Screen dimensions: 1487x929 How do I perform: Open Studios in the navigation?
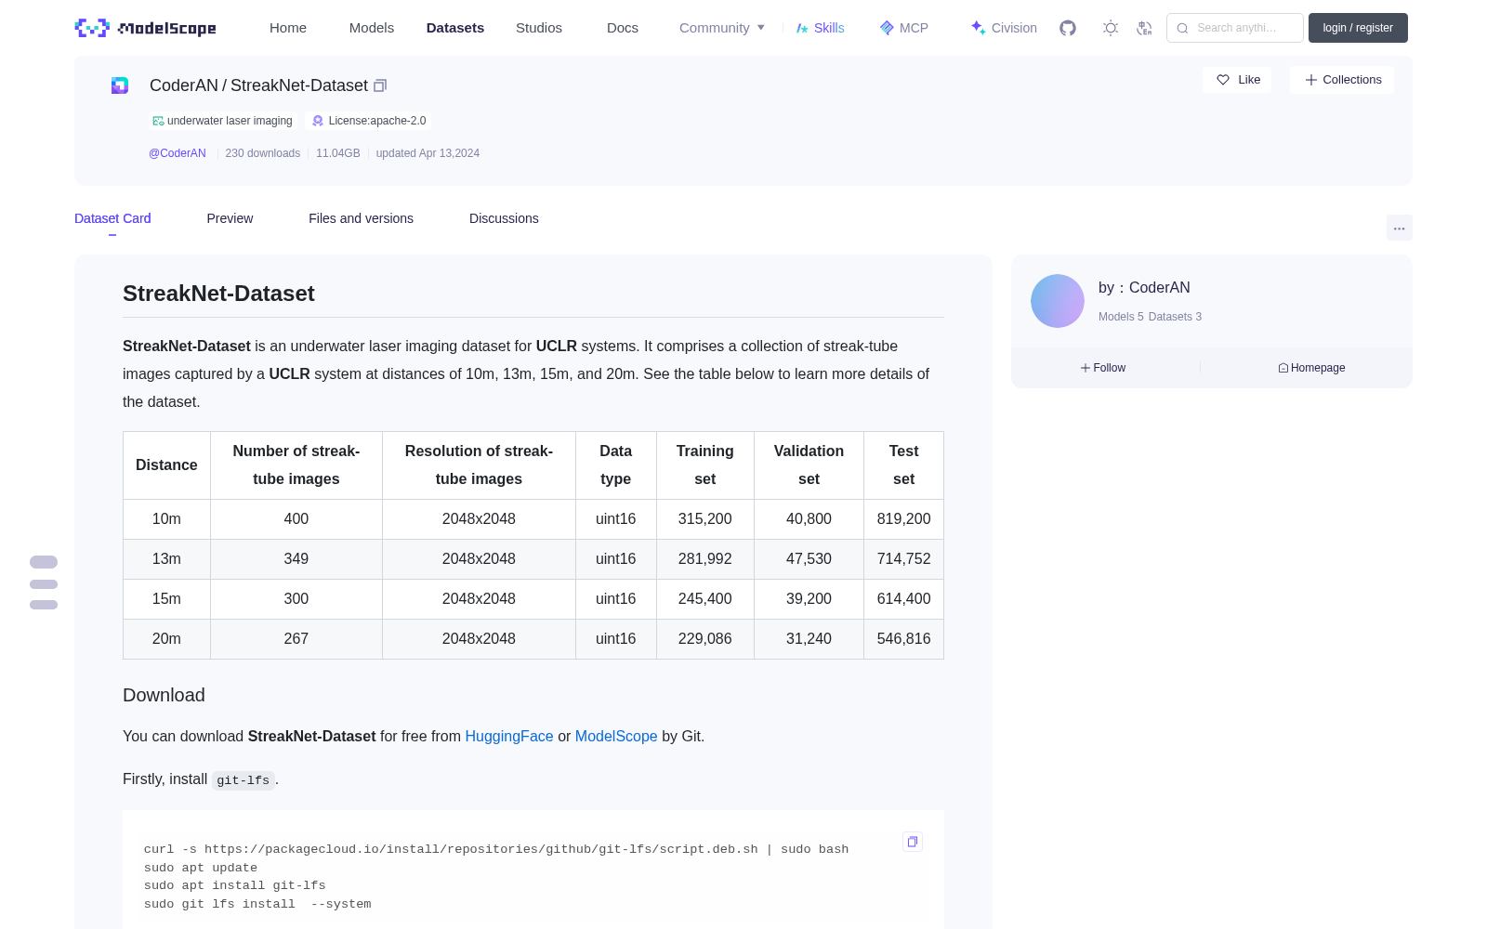pyautogui.click(x=539, y=28)
